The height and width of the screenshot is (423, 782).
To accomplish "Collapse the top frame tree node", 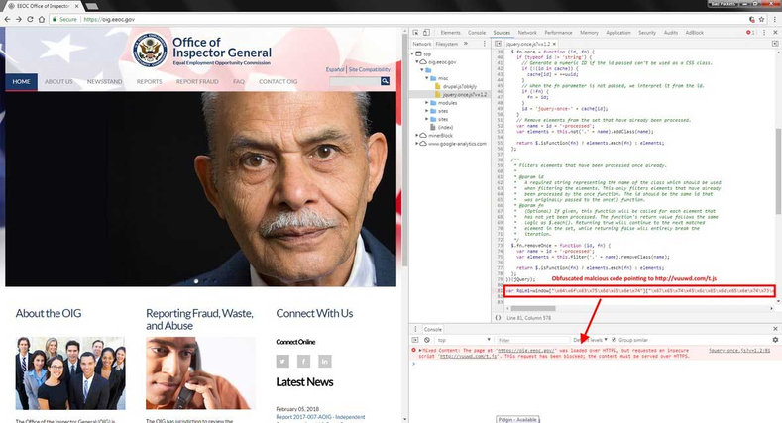I will [412, 53].
